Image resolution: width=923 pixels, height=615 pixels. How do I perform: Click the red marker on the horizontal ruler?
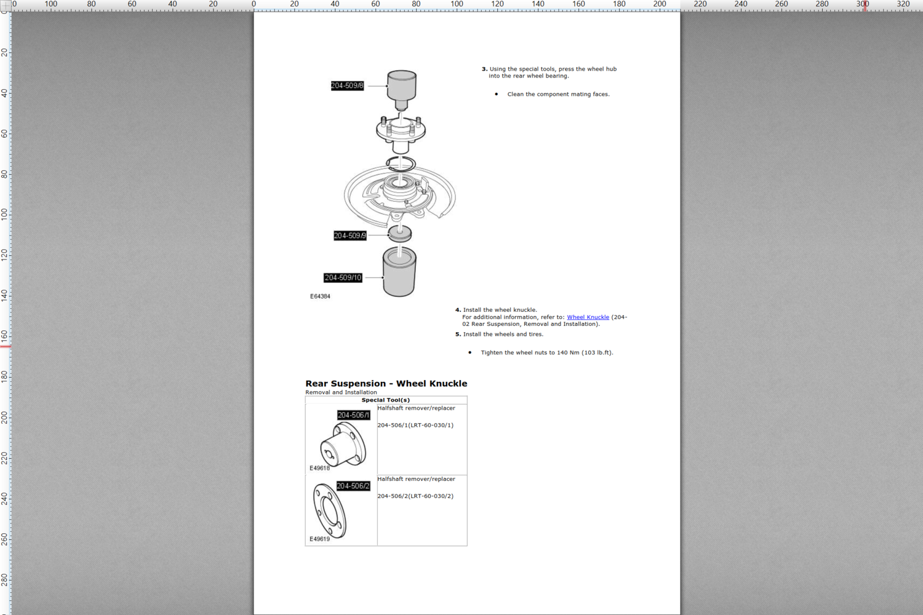click(x=864, y=6)
